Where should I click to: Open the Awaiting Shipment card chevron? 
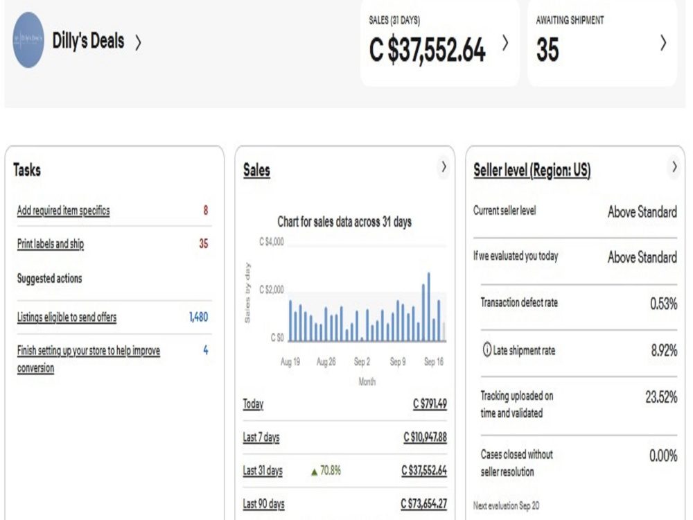663,43
